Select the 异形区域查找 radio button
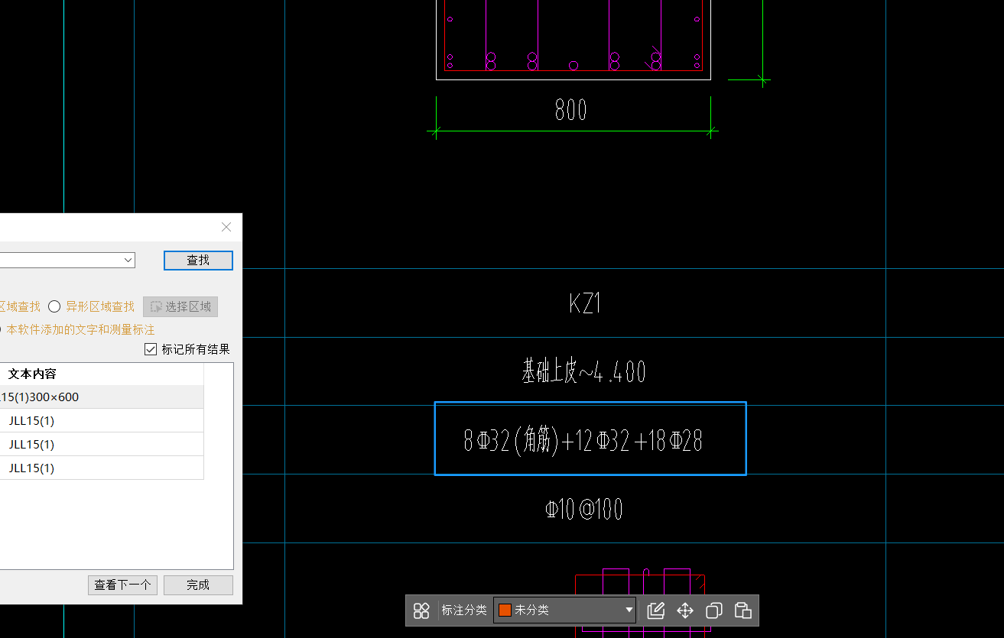 click(x=54, y=306)
